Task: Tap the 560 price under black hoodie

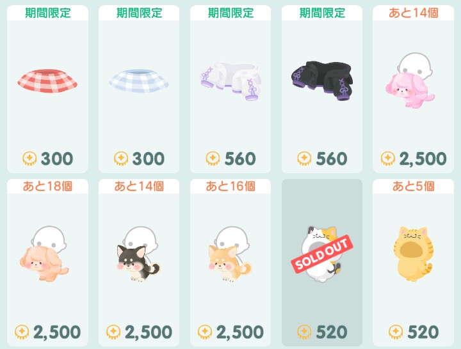Action: (x=332, y=159)
